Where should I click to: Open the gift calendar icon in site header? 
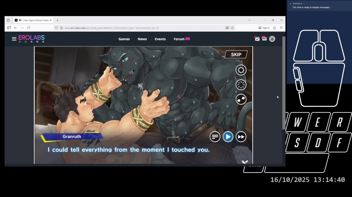coord(257,38)
